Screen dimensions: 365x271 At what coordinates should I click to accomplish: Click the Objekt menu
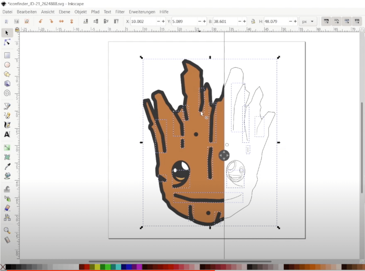click(x=80, y=12)
